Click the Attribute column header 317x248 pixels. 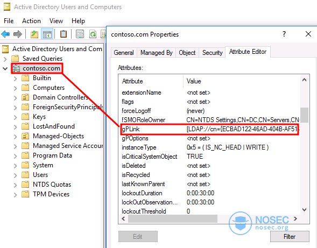pyautogui.click(x=151, y=81)
